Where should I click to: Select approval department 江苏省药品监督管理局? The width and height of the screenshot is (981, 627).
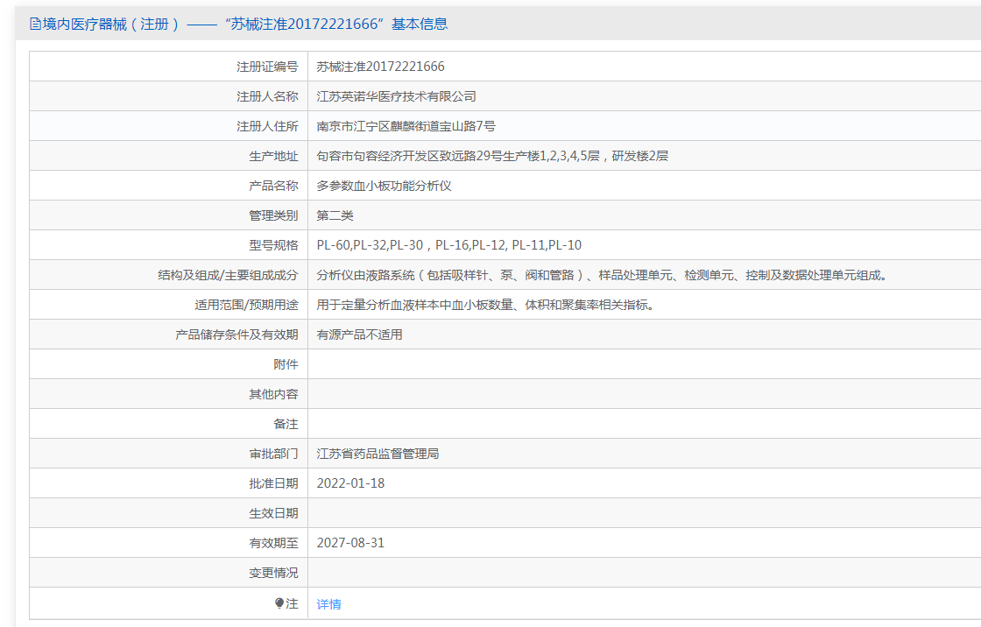point(378,454)
